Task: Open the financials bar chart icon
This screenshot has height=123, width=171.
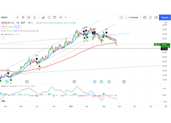Action: pos(43,18)
